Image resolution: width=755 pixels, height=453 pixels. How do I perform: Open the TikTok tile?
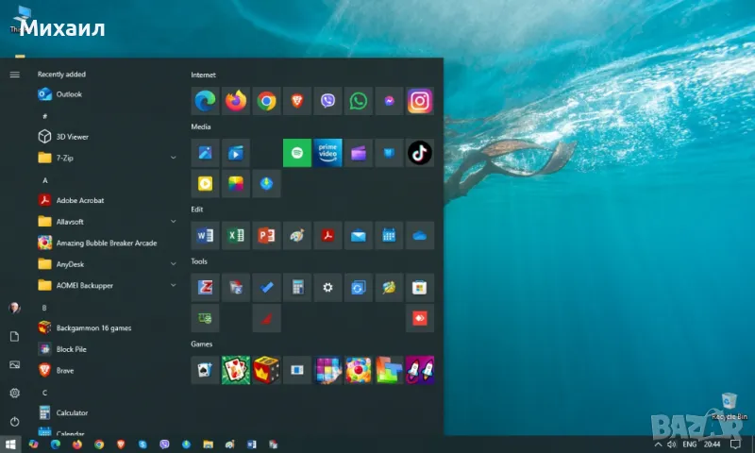coord(419,152)
